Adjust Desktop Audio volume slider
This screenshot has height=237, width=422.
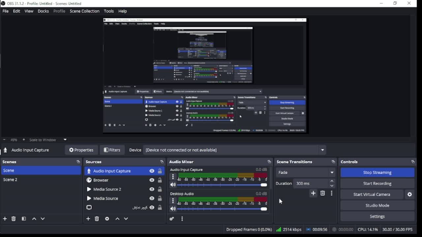click(x=222, y=209)
